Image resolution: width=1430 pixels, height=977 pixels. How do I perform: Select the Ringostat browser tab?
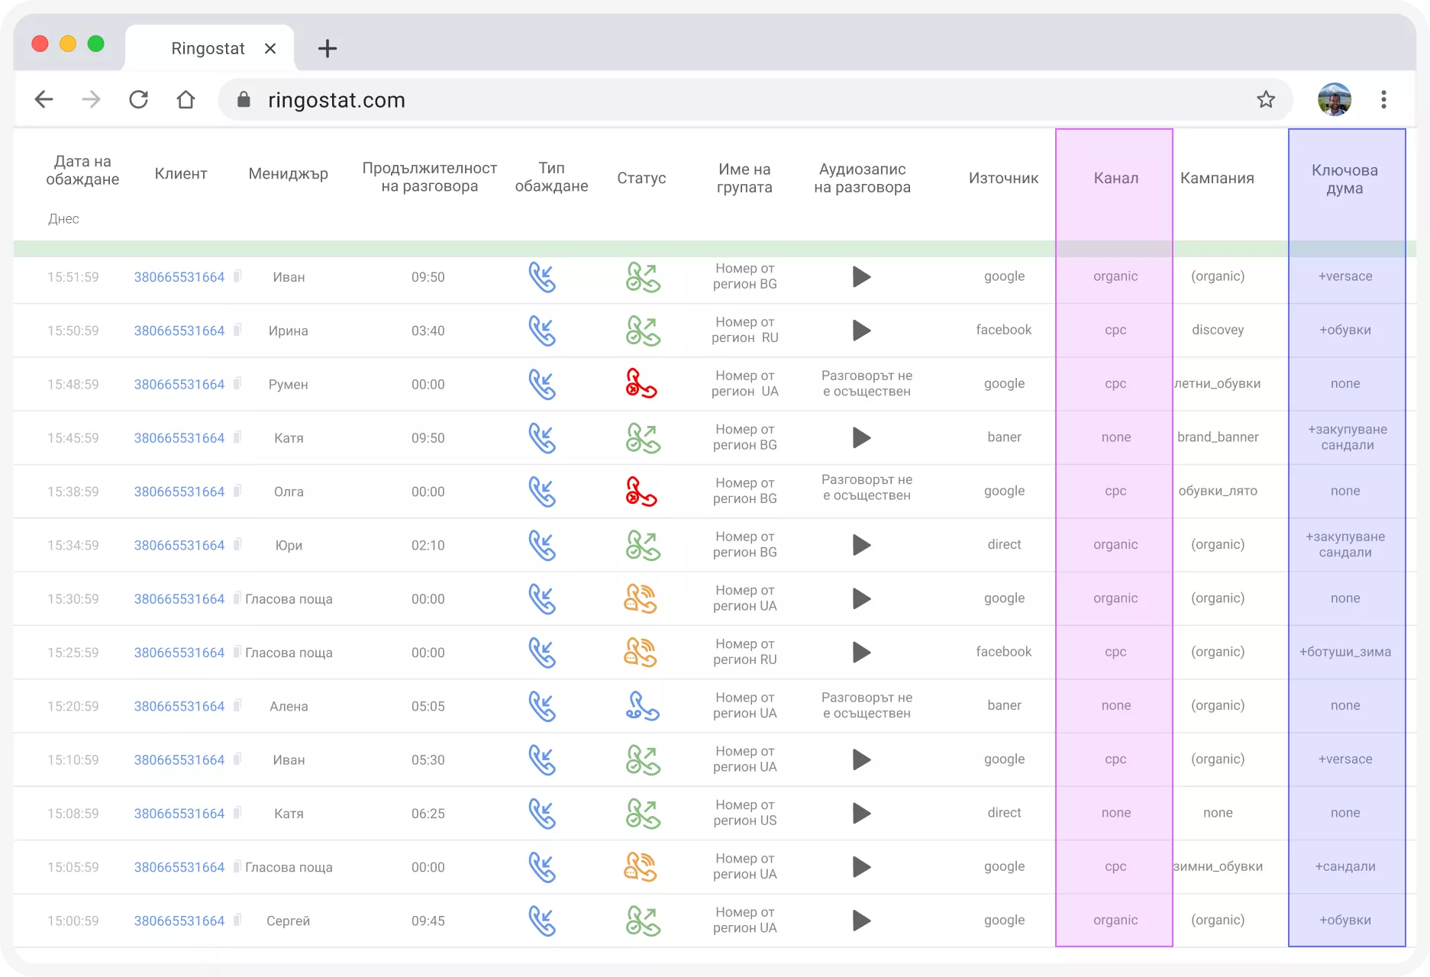coord(208,48)
